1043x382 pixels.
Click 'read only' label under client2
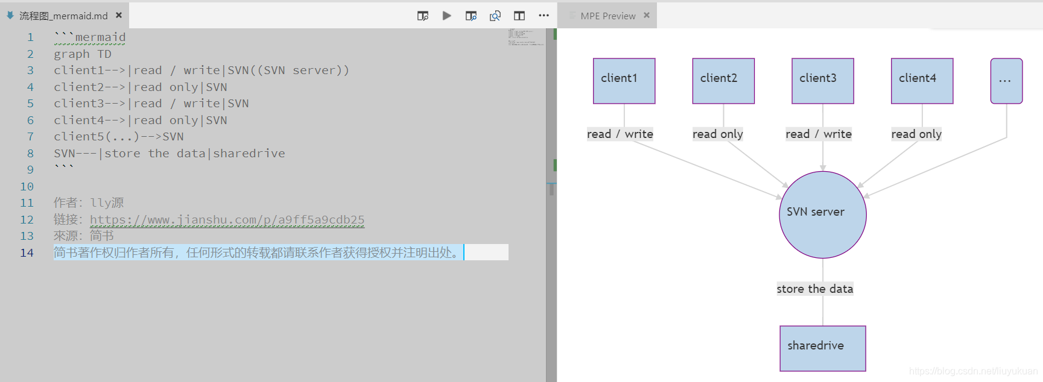click(x=717, y=134)
